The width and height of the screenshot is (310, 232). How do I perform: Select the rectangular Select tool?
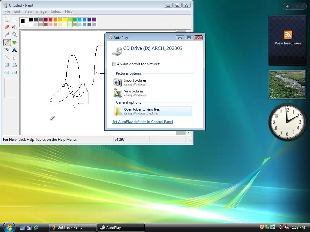pyautogui.click(x=15, y=20)
